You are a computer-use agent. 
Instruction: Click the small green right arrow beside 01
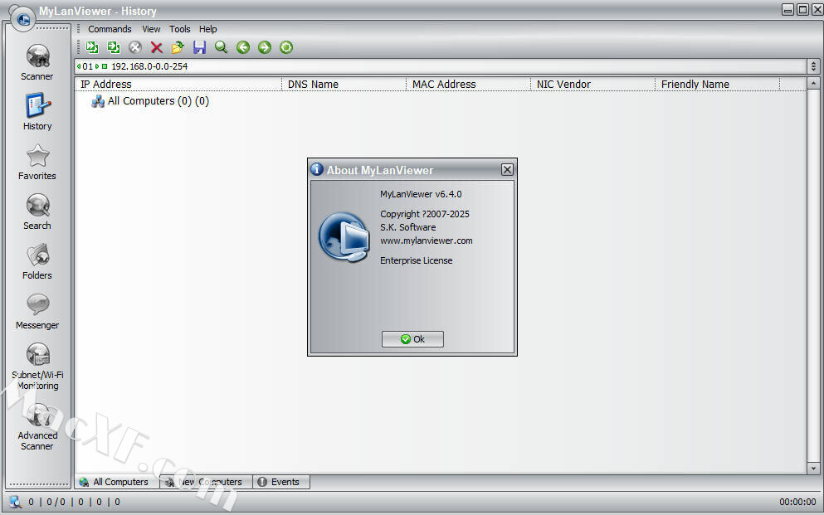point(97,66)
